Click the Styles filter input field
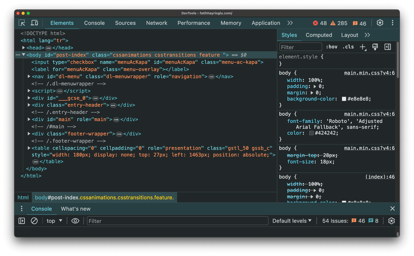Screen dimensions: 414x256 pos(300,47)
